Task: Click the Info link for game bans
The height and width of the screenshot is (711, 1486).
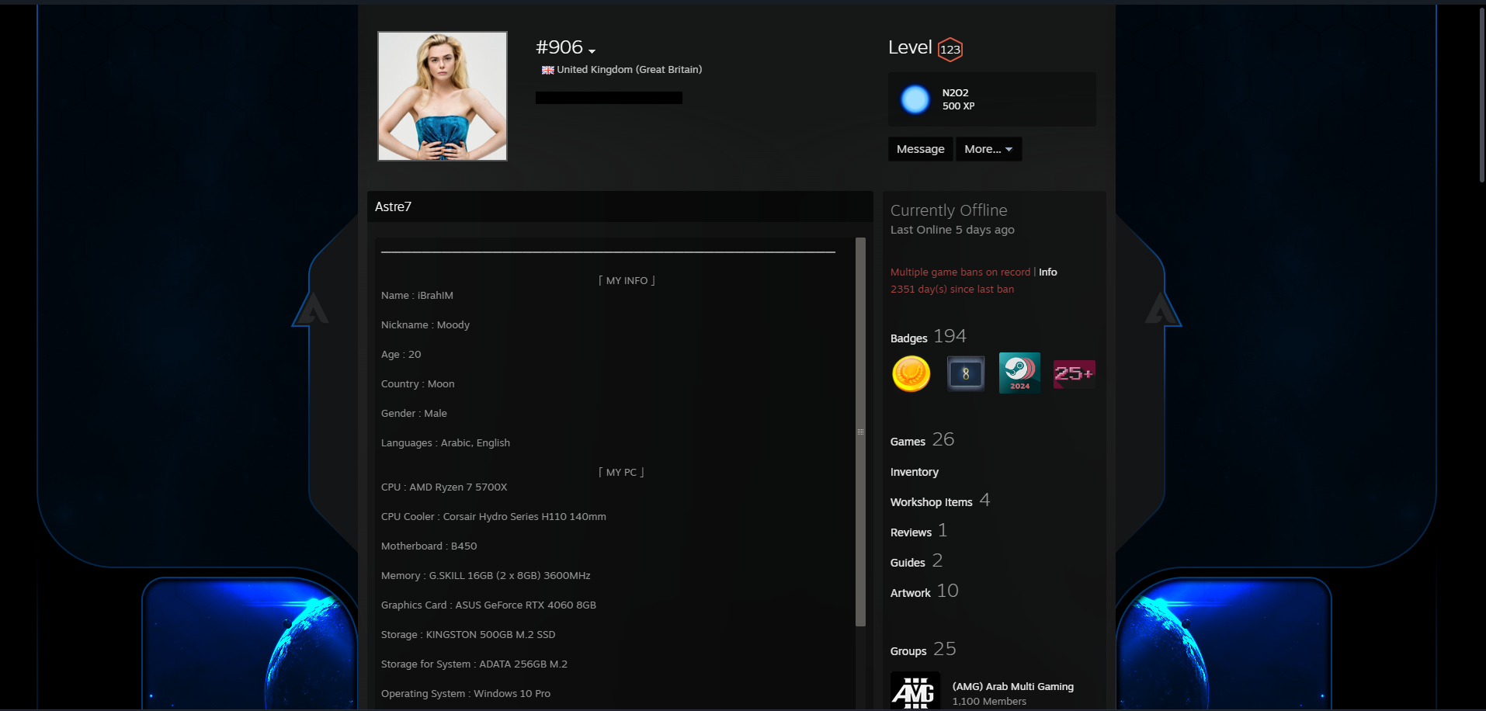Action: (x=1048, y=272)
